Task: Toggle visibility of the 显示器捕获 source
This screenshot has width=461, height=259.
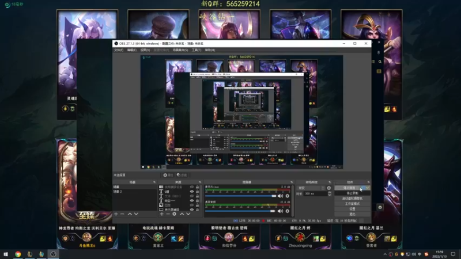Action: (x=192, y=210)
